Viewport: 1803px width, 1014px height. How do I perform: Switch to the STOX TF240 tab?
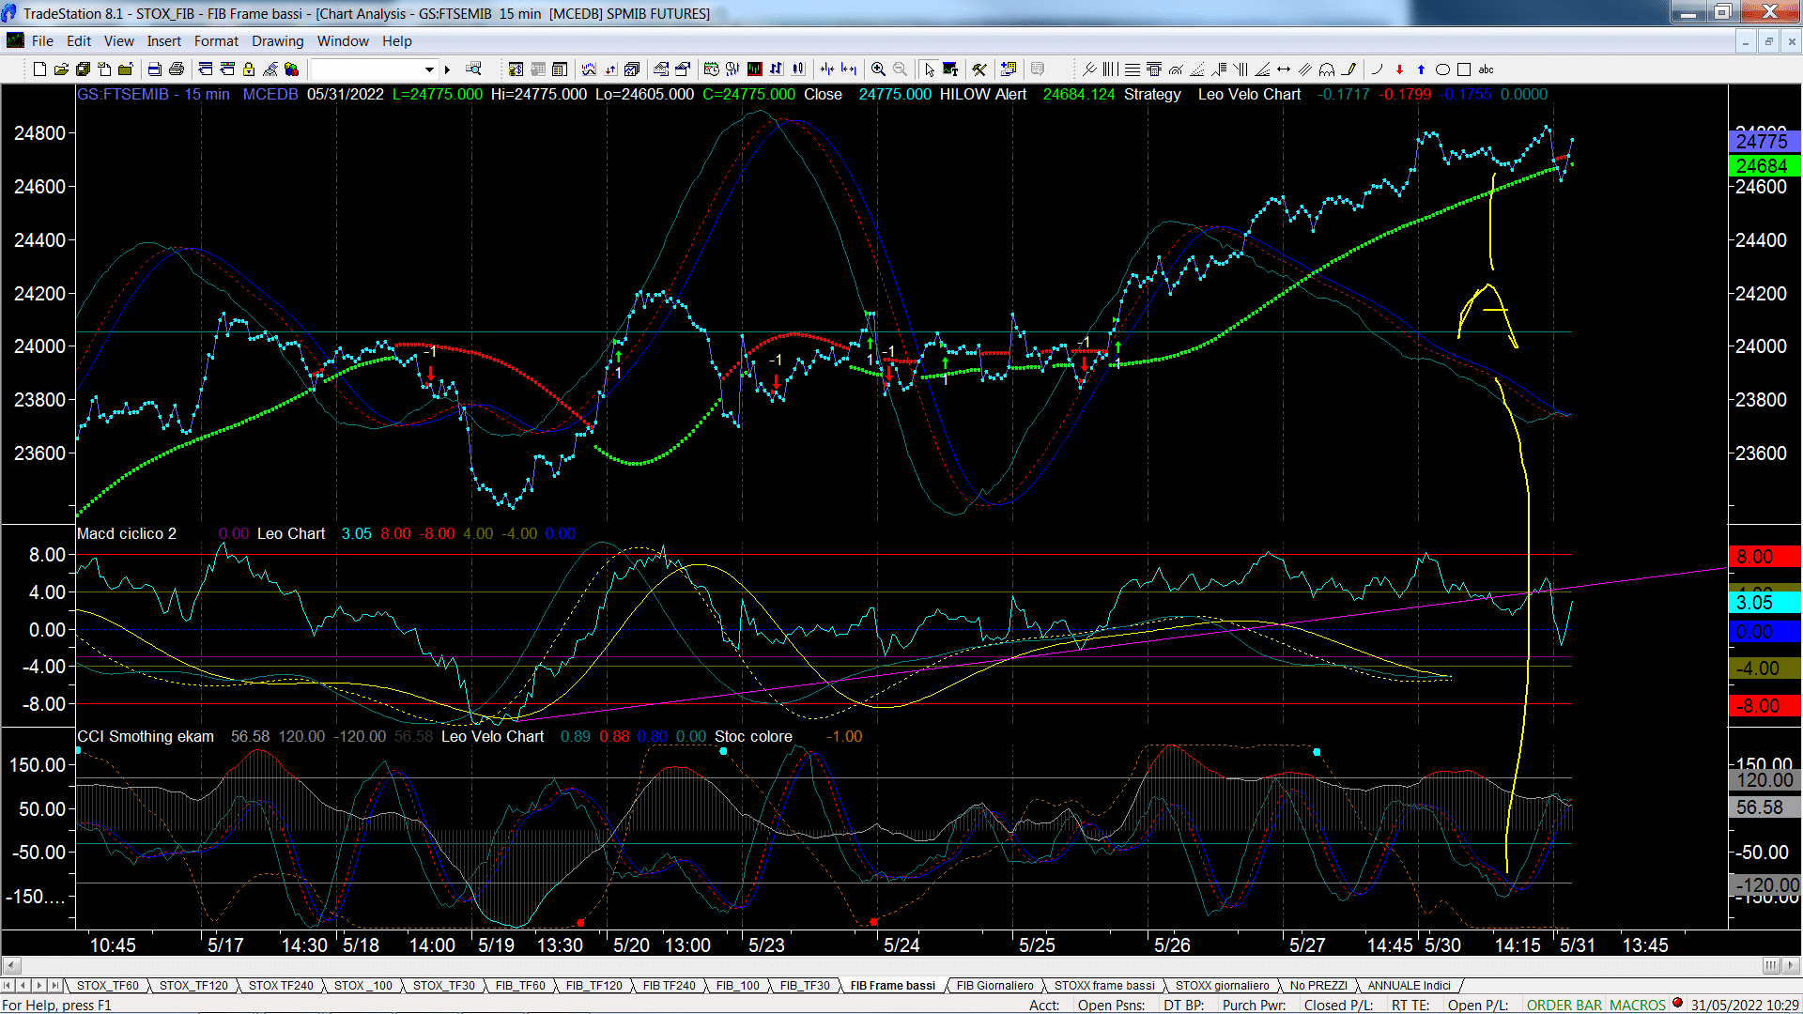tap(281, 986)
